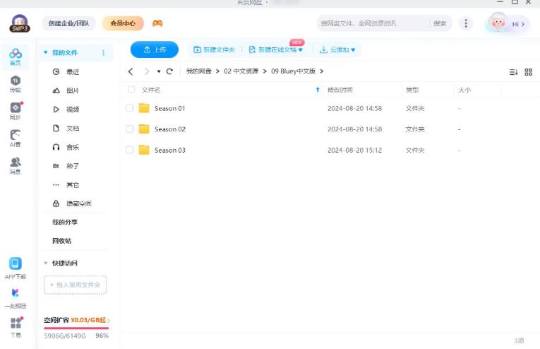Open the 消息 messages icon
The image size is (540, 349).
15,165
